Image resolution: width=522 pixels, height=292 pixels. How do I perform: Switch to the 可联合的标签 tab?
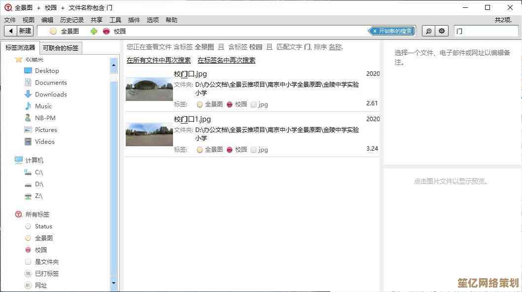[61, 48]
